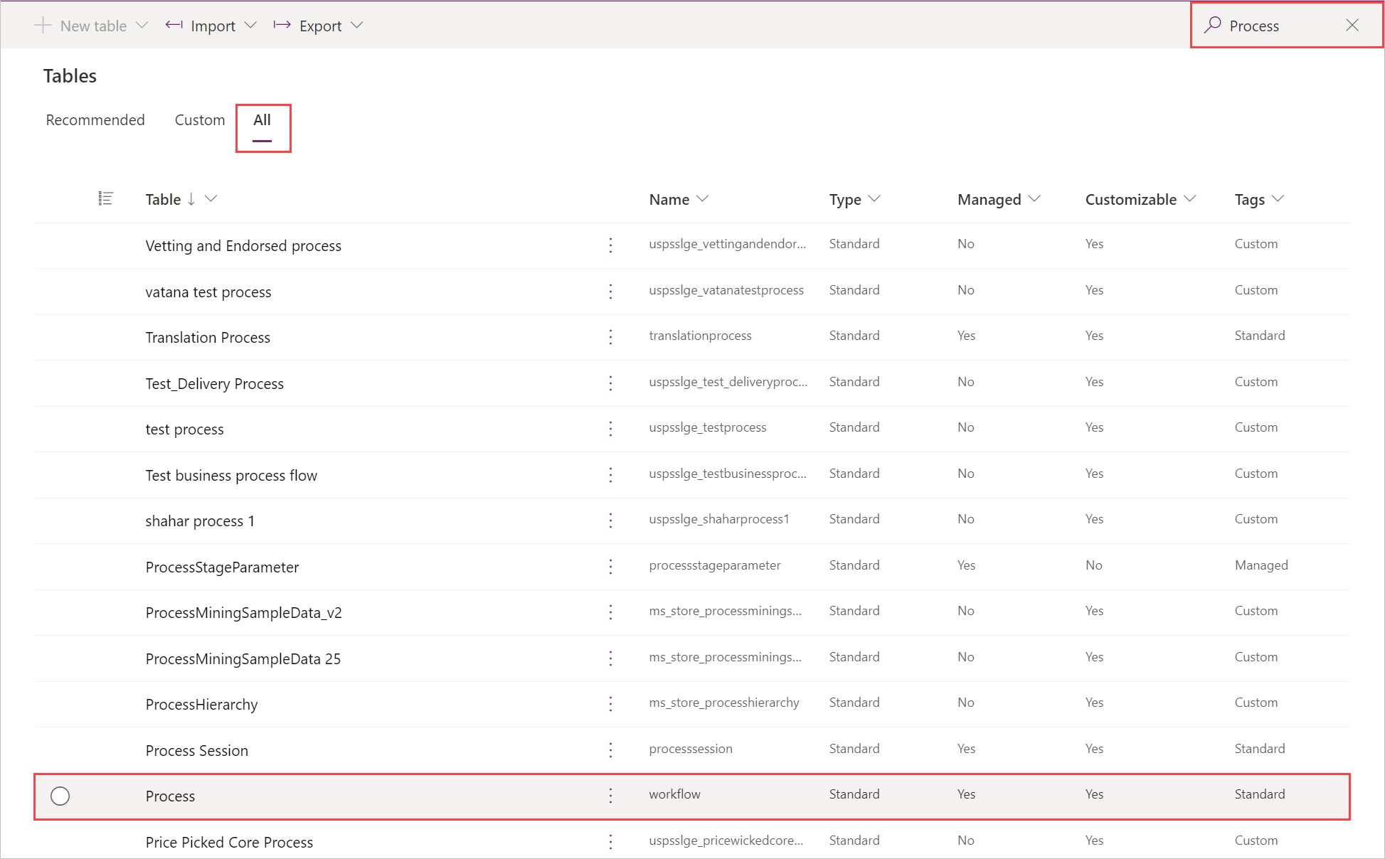Switch to the Recommended tab

tap(94, 119)
